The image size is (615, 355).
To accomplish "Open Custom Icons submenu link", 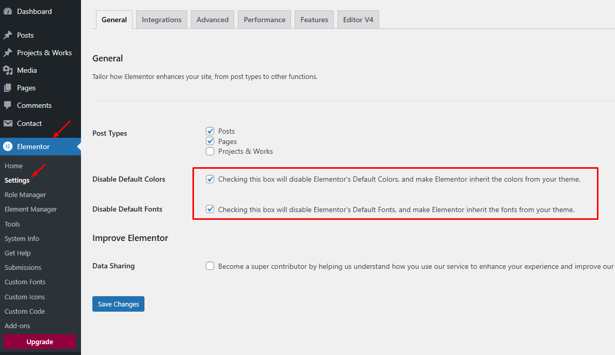I will (x=25, y=297).
